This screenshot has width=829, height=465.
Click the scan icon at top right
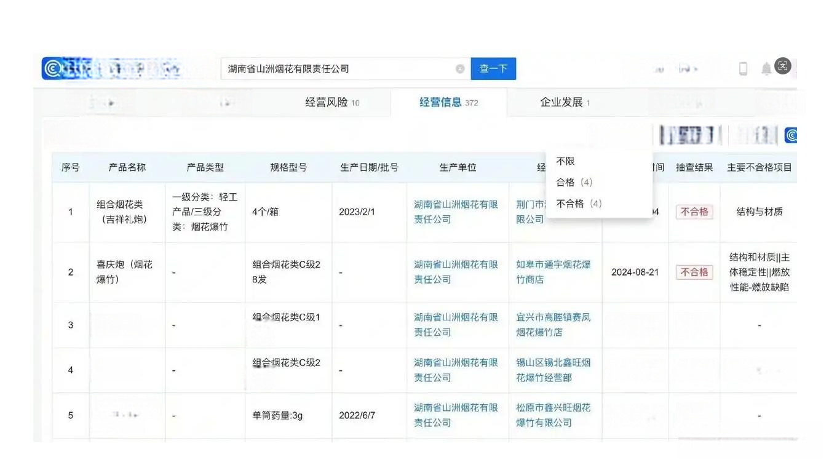(x=783, y=66)
